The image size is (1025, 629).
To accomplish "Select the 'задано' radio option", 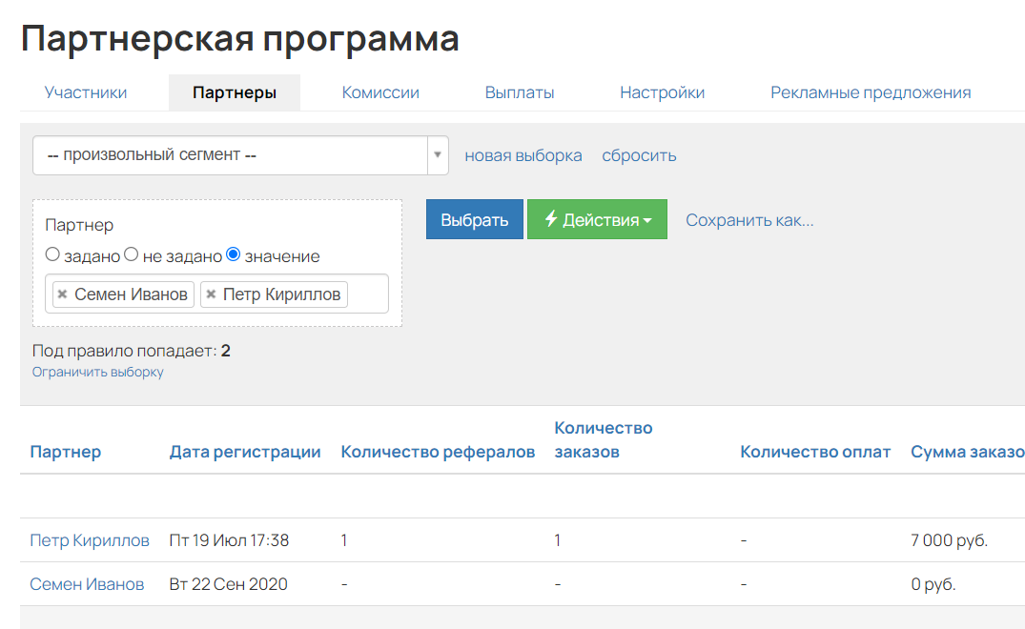I will pyautogui.click(x=52, y=254).
